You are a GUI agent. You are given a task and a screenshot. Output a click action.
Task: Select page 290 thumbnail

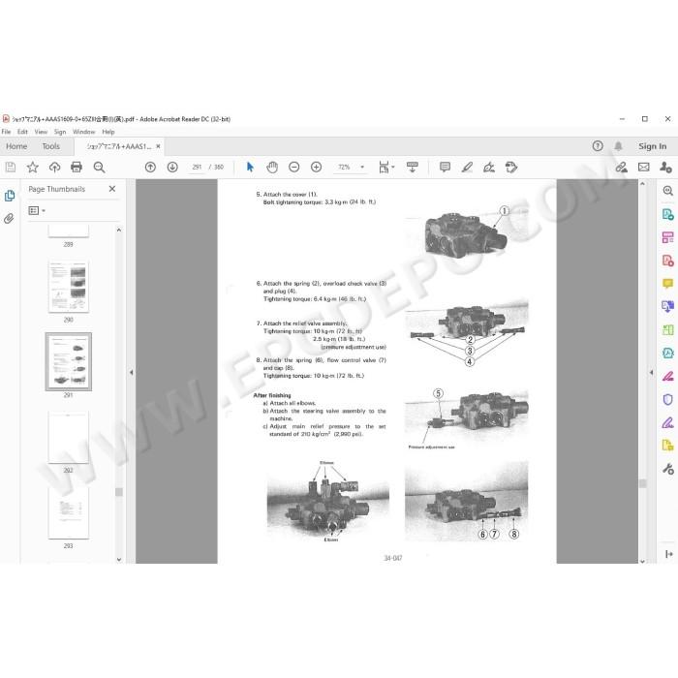[69, 287]
